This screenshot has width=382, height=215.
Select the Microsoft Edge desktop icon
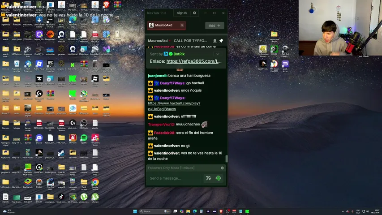73,21
